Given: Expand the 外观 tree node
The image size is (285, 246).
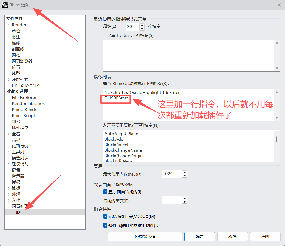Looking at the screenshot, I should 9,194.
